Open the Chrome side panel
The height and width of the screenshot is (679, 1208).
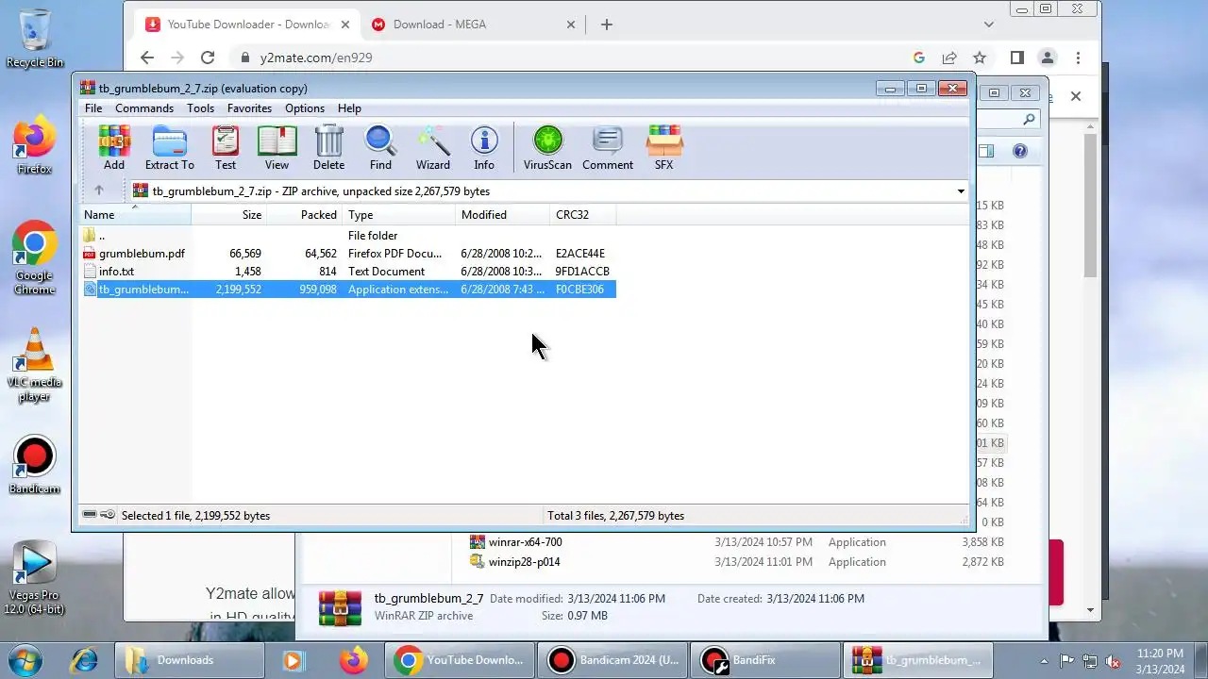tap(1016, 58)
